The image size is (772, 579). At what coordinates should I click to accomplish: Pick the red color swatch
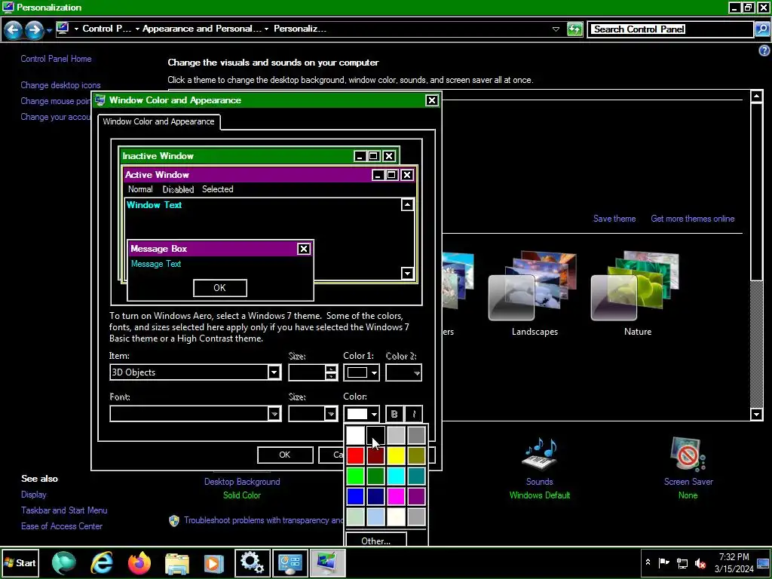(355, 455)
